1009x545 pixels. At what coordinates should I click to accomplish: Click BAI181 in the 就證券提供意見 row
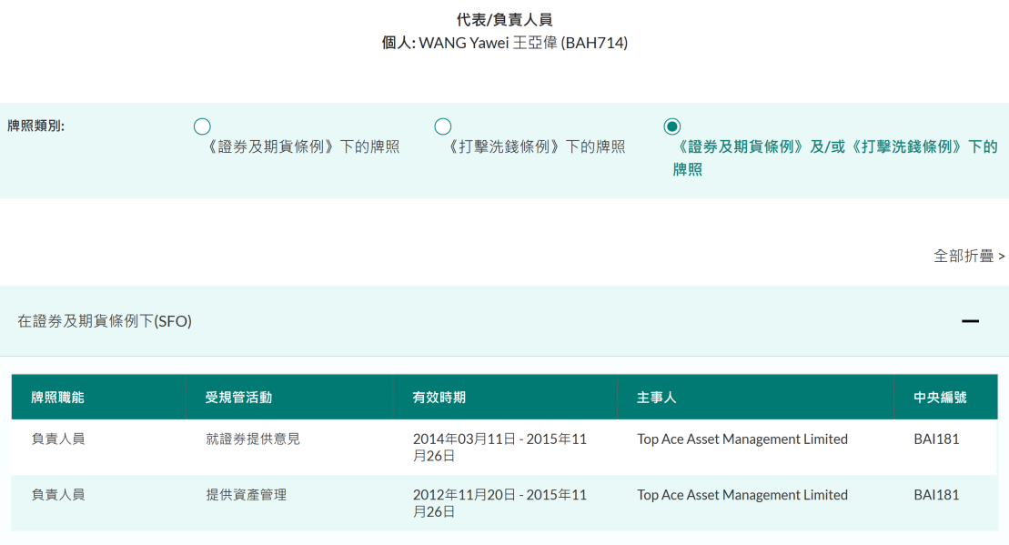tap(936, 439)
